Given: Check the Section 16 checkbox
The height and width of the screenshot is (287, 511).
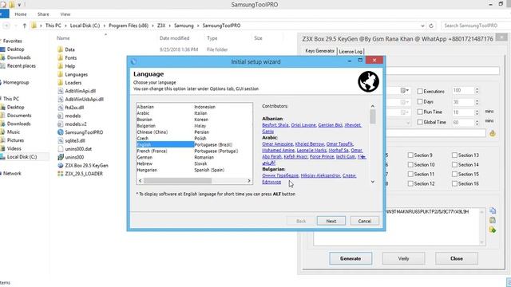Looking at the screenshot, I should (x=454, y=183).
